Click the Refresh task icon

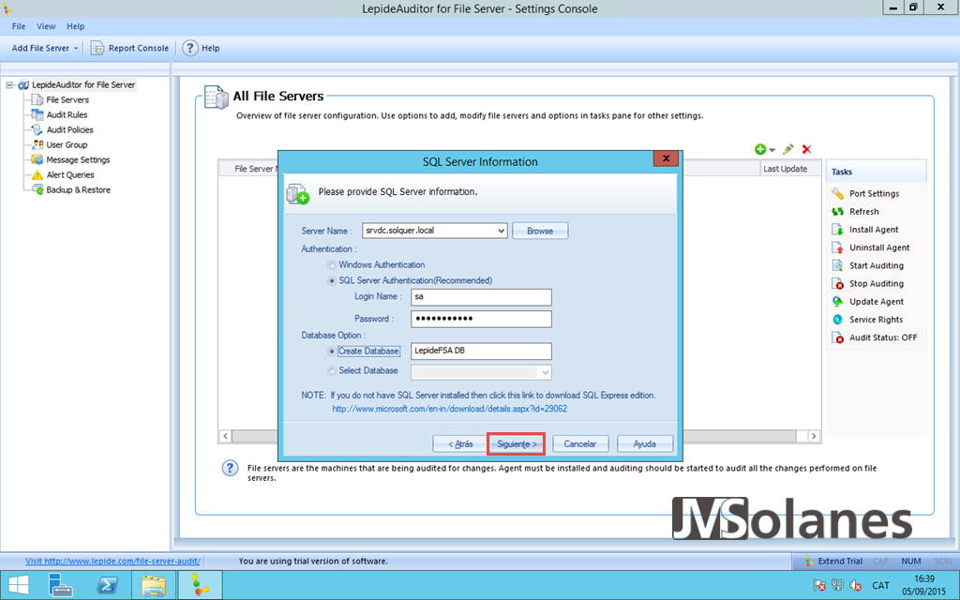(837, 211)
